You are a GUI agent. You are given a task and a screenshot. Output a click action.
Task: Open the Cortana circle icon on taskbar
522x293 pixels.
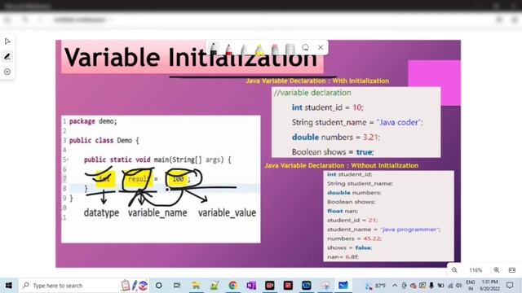point(159,286)
